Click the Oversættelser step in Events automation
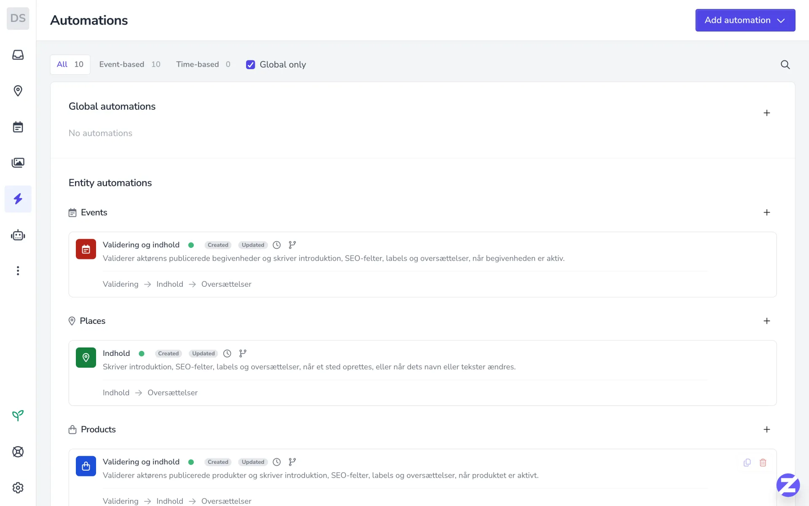 click(x=226, y=284)
